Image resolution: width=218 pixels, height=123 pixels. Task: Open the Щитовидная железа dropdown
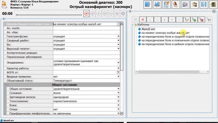[118, 97]
